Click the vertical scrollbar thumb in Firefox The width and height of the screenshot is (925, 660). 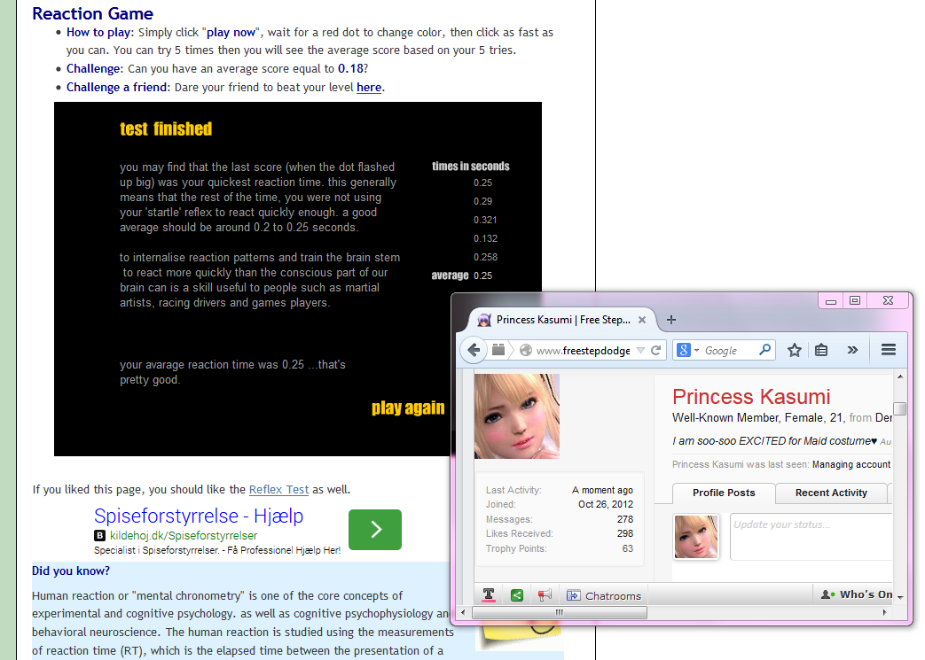(x=899, y=408)
